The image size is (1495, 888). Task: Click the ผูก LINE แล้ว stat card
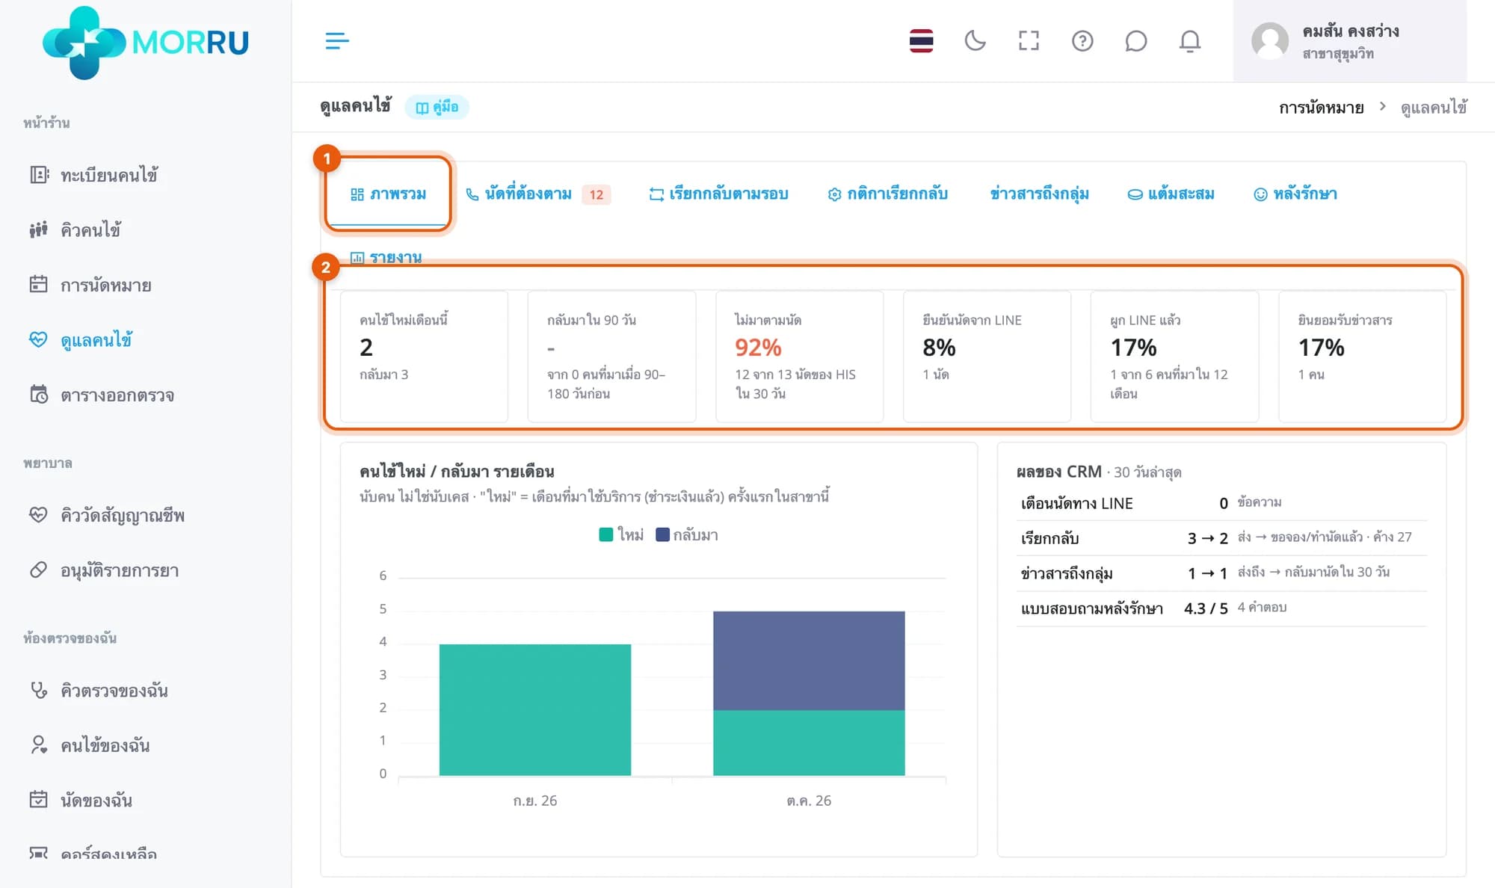click(x=1174, y=357)
